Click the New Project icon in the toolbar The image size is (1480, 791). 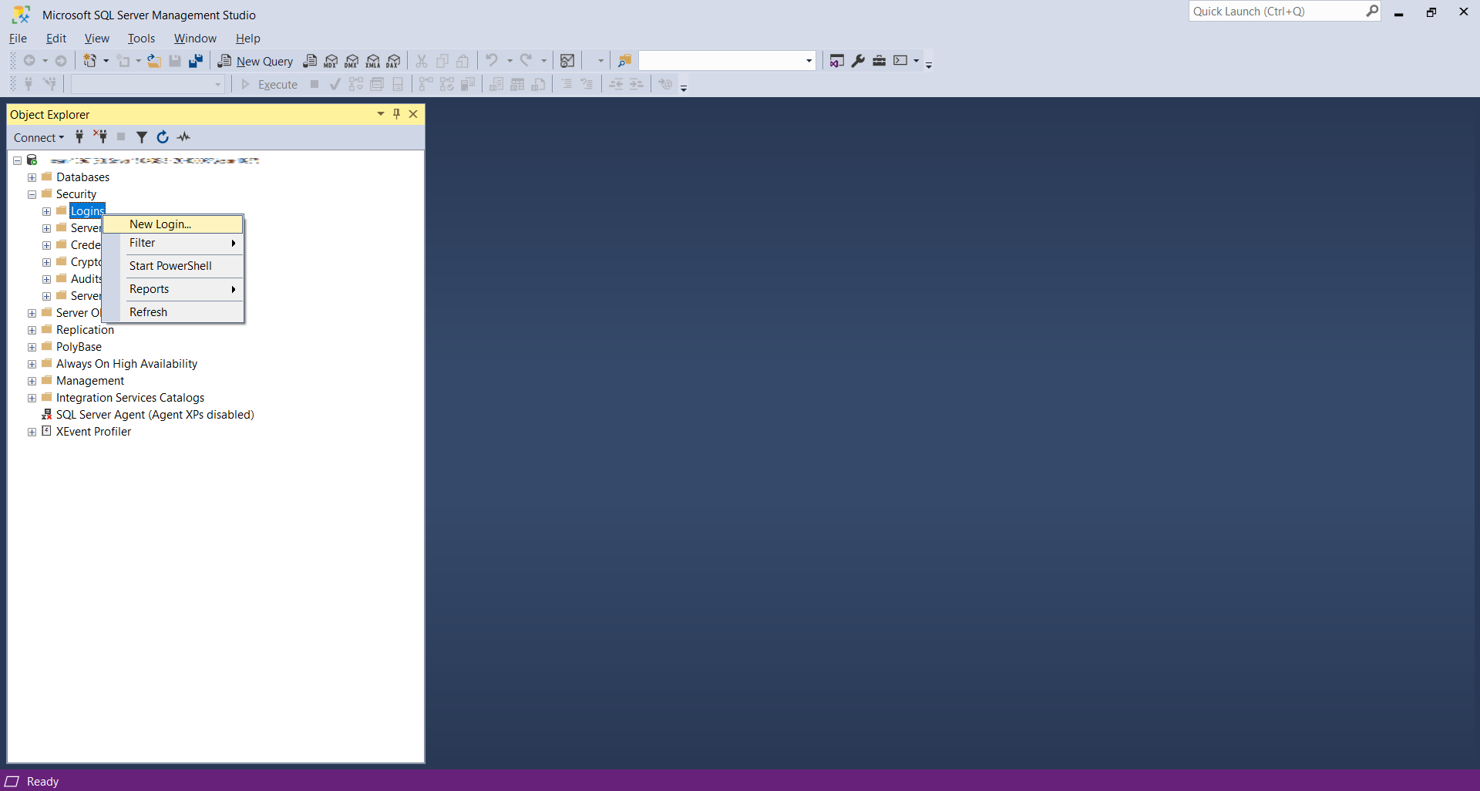(90, 61)
